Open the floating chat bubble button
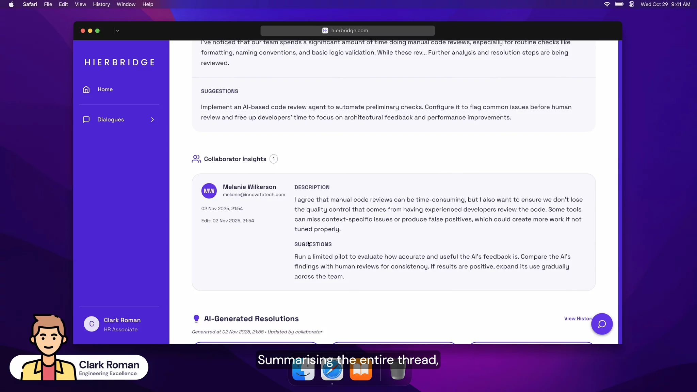Screen dimensions: 697x392 coord(601,324)
